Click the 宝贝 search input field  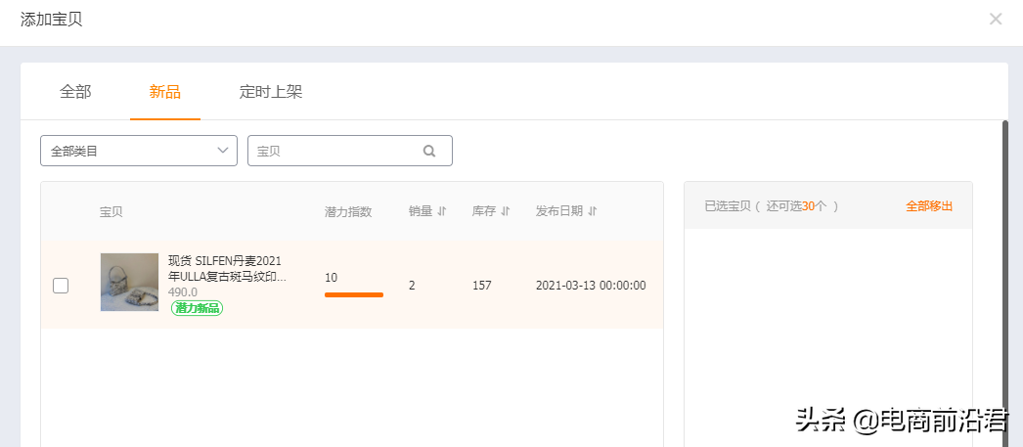350,151
